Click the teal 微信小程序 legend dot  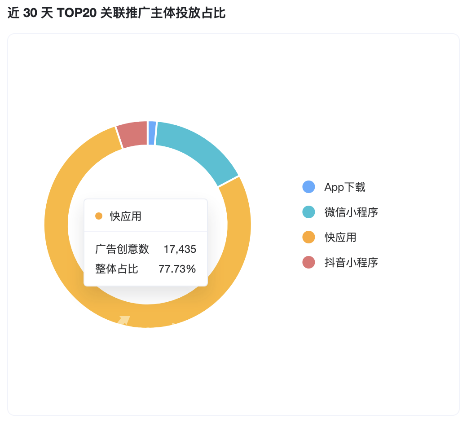click(x=308, y=212)
